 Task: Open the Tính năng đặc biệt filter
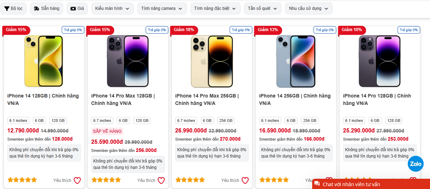click(215, 8)
